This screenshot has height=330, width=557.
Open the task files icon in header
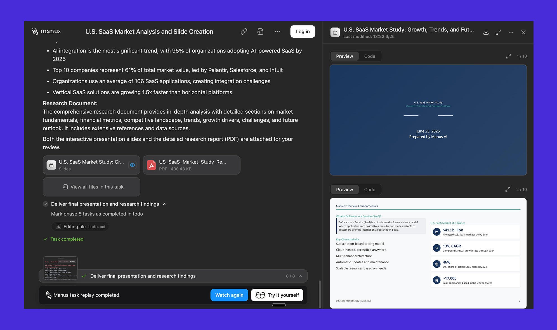[x=260, y=32]
